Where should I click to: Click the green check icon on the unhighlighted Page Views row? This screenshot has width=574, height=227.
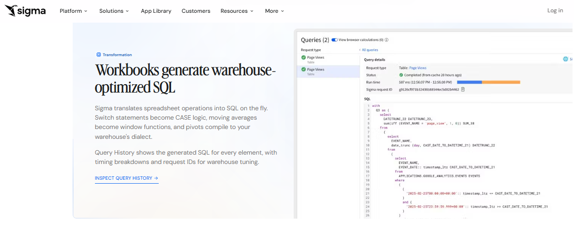tap(304, 58)
